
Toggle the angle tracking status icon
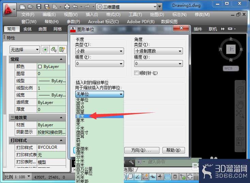click(138, 177)
